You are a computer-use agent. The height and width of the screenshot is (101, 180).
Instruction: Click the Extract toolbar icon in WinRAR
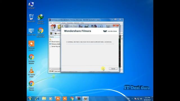(x=59, y=28)
